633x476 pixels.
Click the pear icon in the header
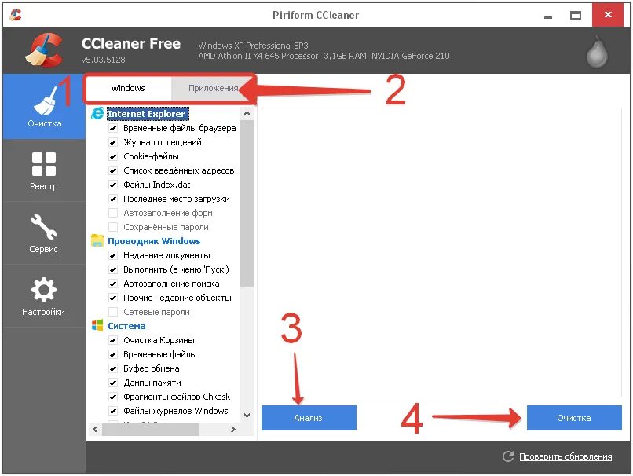pos(597,52)
